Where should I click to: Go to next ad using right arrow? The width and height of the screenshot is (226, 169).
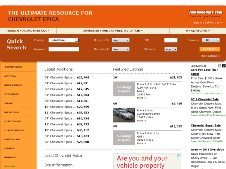pos(224,66)
